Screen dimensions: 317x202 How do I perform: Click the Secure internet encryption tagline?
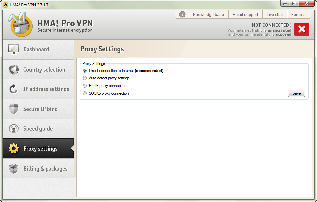point(65,30)
